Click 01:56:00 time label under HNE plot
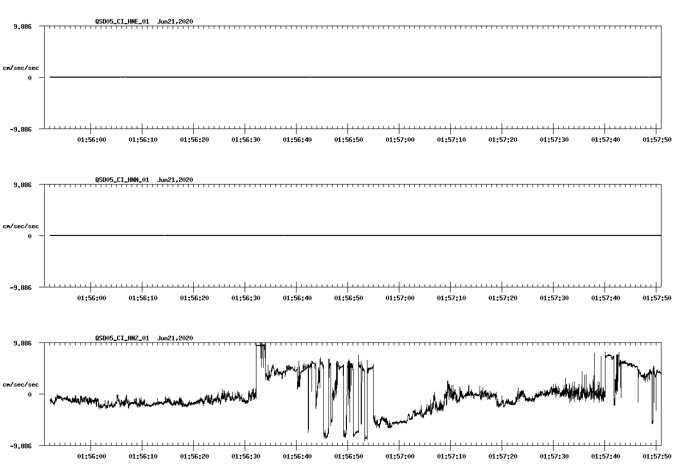 (x=91, y=139)
